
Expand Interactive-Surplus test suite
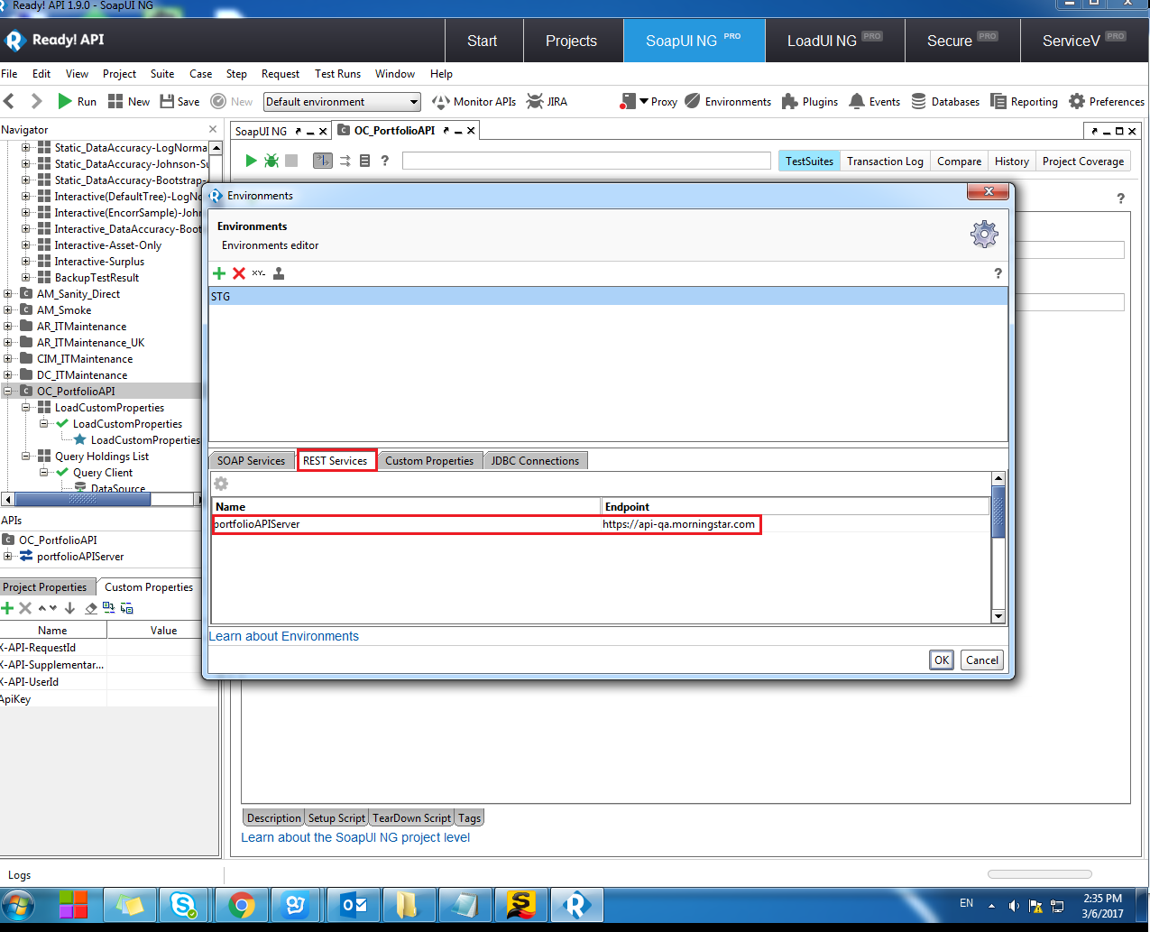26,261
